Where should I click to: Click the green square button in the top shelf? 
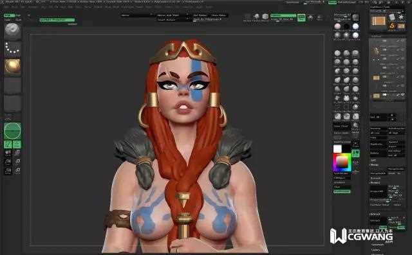(301, 17)
